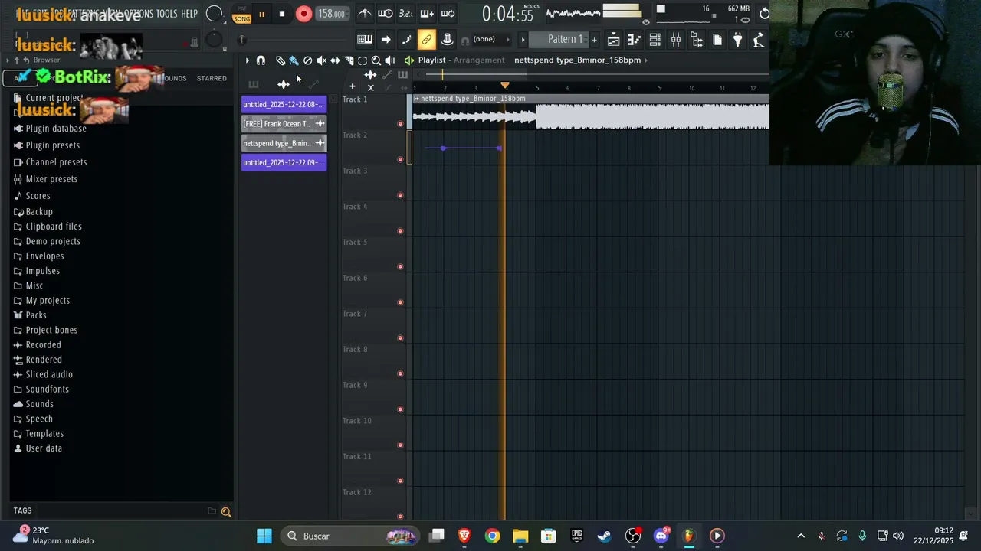
Task: Show hidden system tray icons arrow
Action: [x=801, y=536]
